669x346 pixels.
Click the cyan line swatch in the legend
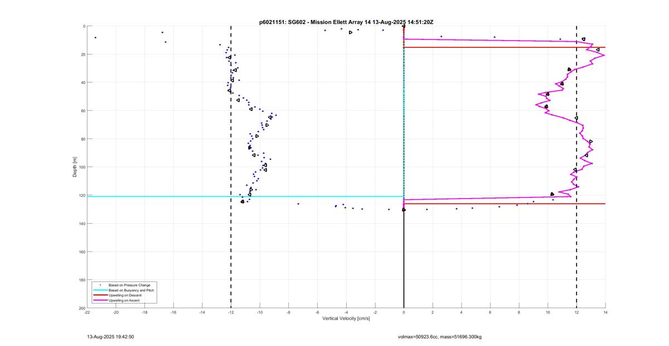point(100,290)
